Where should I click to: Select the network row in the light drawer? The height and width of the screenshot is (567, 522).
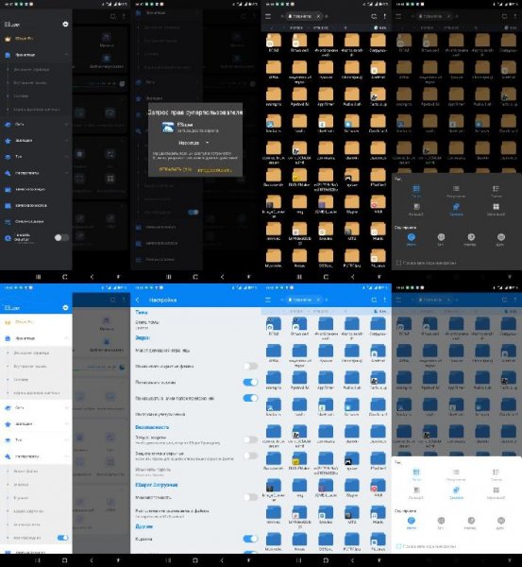(x=36, y=407)
